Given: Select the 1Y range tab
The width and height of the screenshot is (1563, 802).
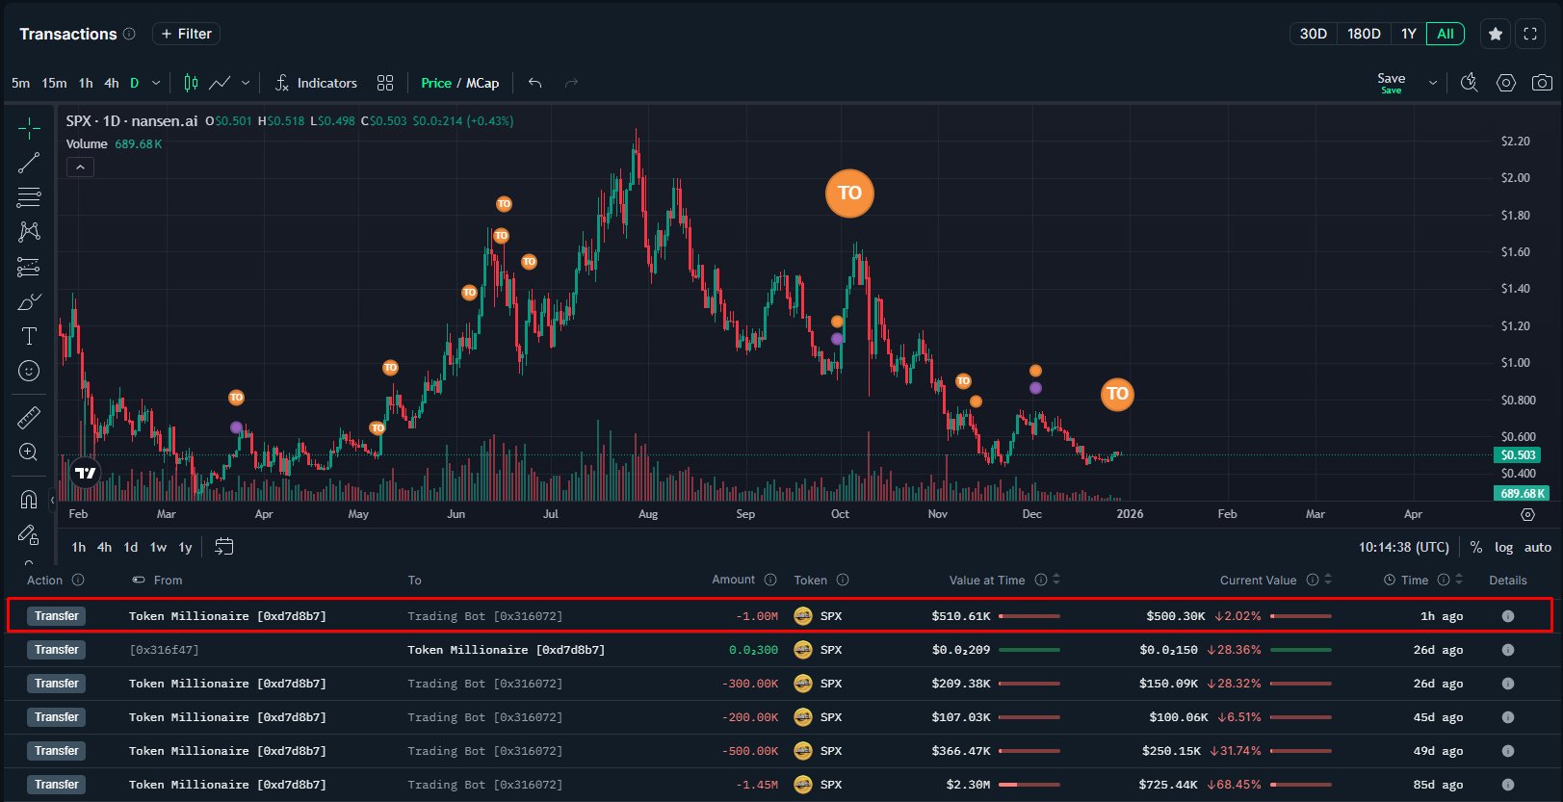Looking at the screenshot, I should point(1408,34).
